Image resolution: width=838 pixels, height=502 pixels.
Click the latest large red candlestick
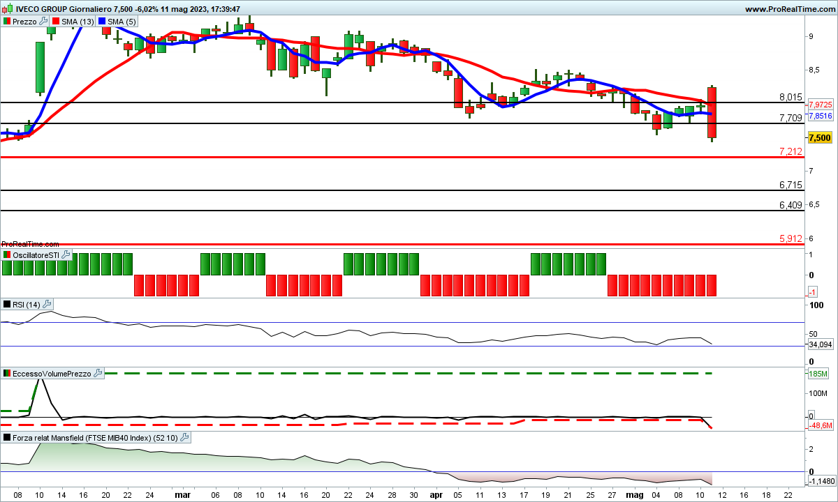click(x=712, y=113)
